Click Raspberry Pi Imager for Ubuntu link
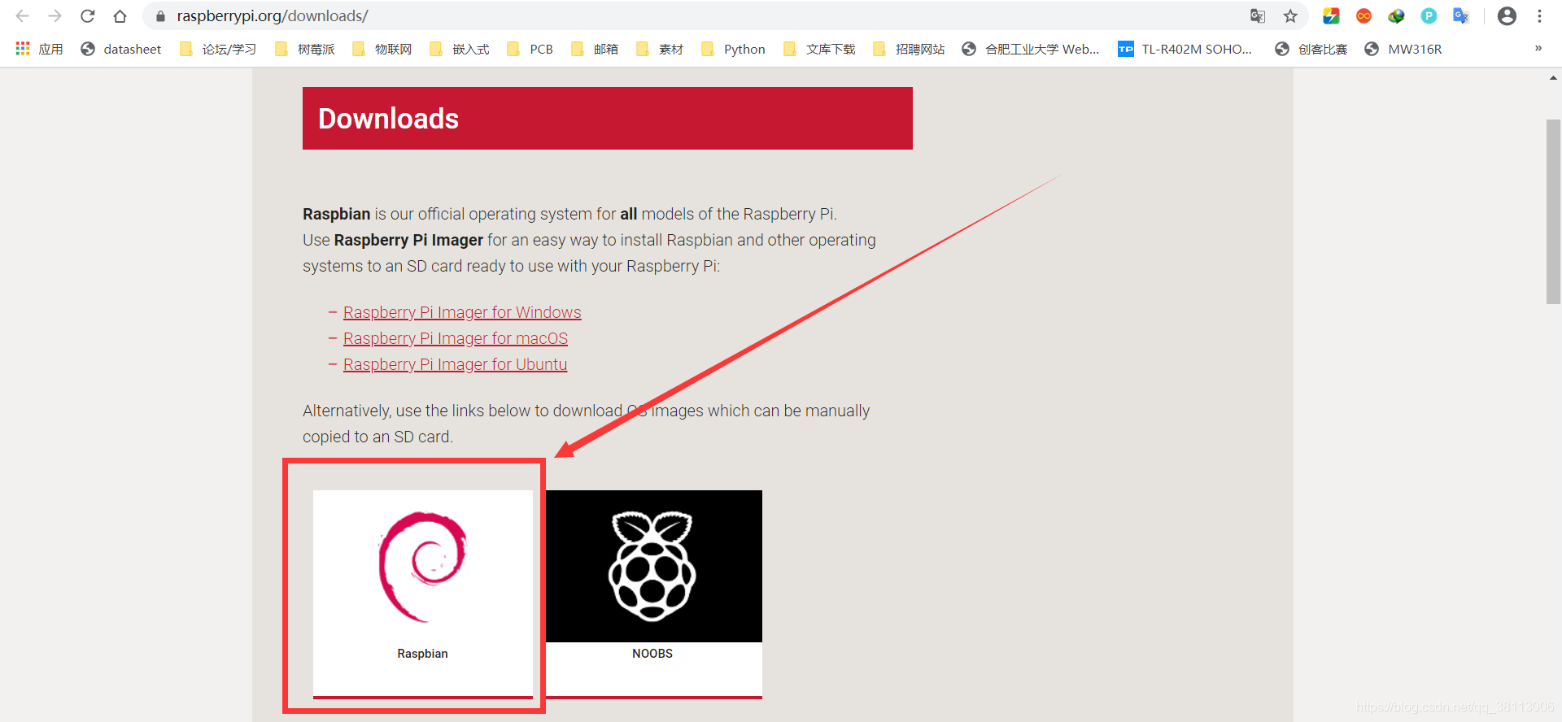 pos(455,364)
